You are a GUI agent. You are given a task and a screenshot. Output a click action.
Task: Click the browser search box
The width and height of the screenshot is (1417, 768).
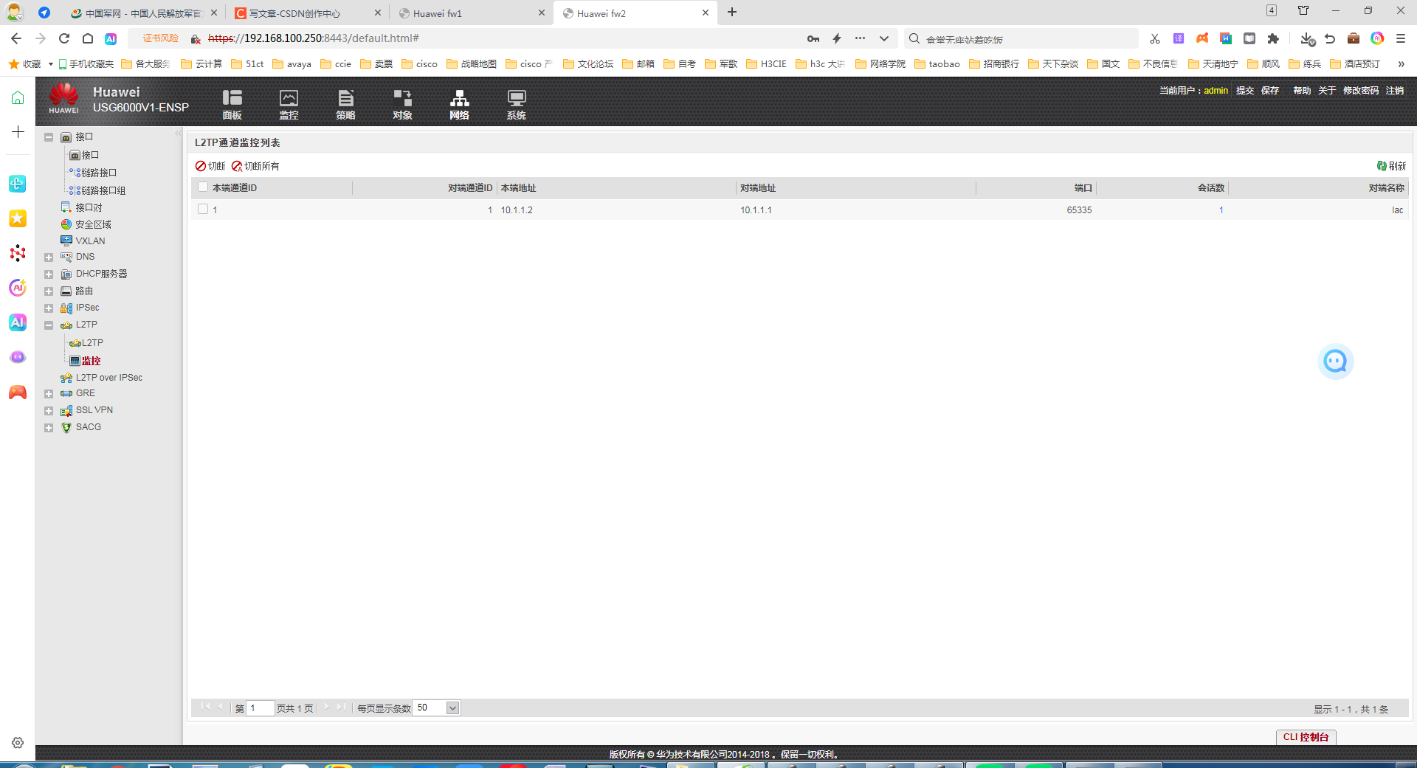1022,39
